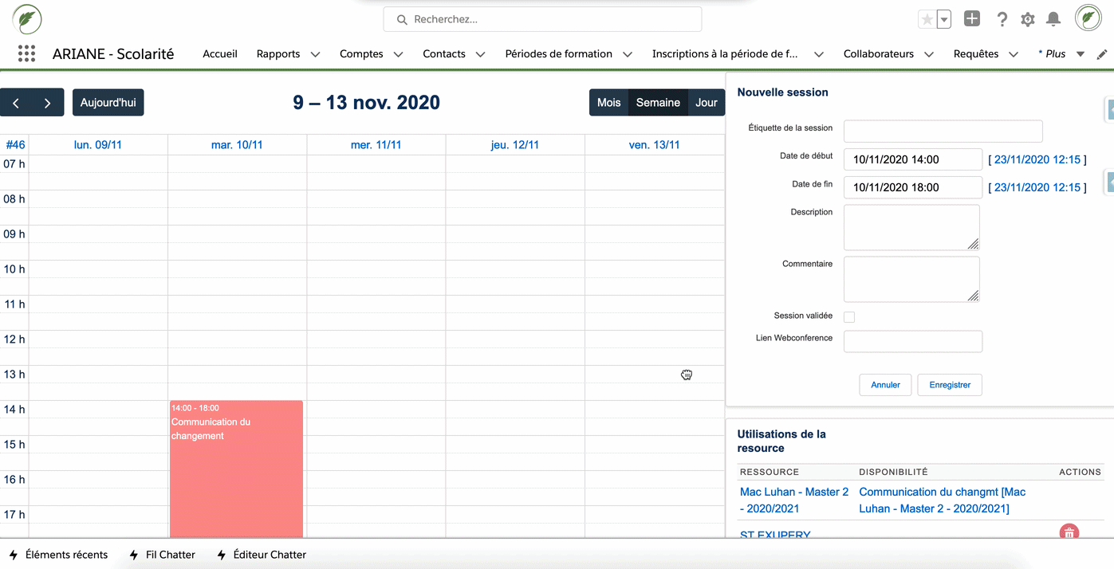Open the global actions plus icon
This screenshot has height=569, width=1114.
(x=971, y=19)
